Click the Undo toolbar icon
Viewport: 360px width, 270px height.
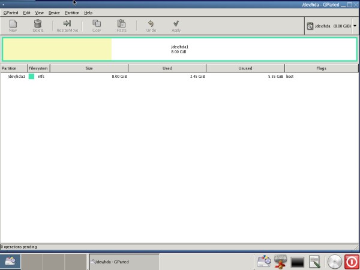tap(151, 26)
